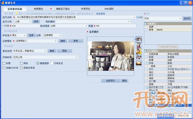Click the 袖长 value 七分袖
The height and width of the screenshot is (119, 193).
[x=179, y=72]
